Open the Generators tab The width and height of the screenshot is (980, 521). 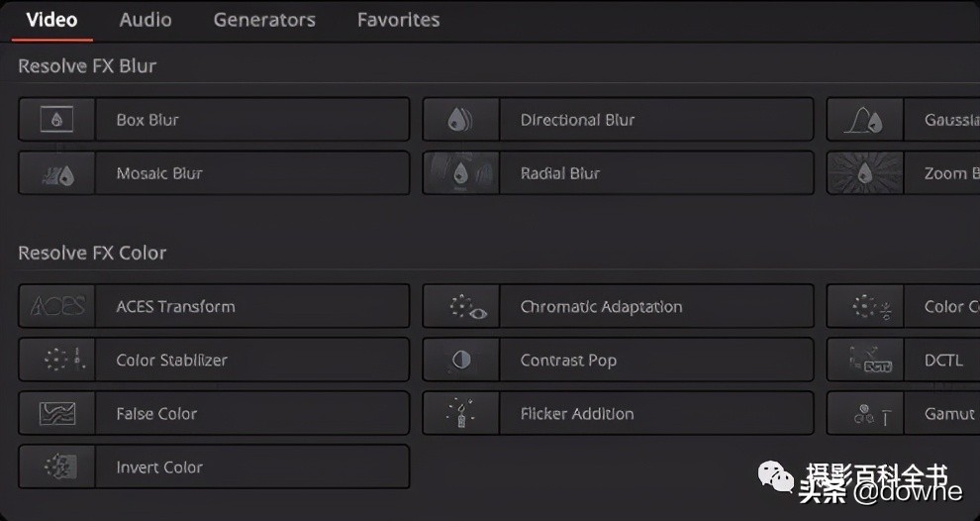point(264,20)
